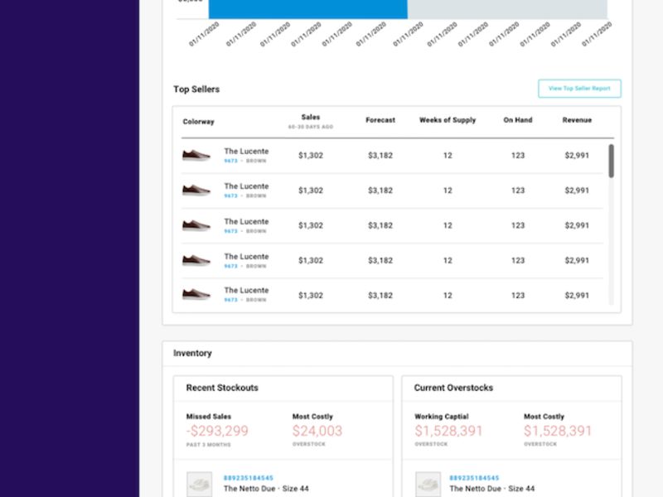Viewport: 663px width, 497px height.
Task: Click the Netto Due thumbnail in Current Overstocks
Action: [428, 485]
